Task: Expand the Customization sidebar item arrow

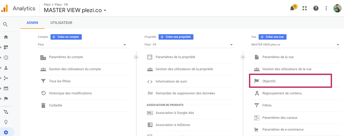Action: pyautogui.click(x=1, y=47)
